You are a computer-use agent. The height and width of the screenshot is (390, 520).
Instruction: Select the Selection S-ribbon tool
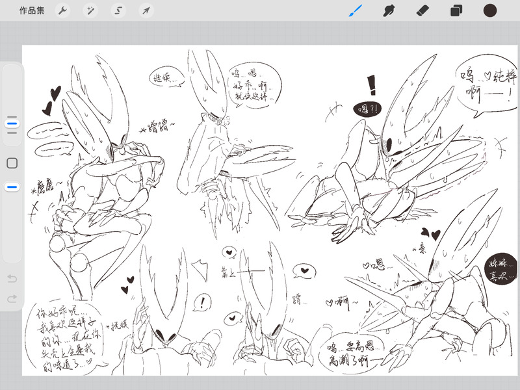(118, 11)
